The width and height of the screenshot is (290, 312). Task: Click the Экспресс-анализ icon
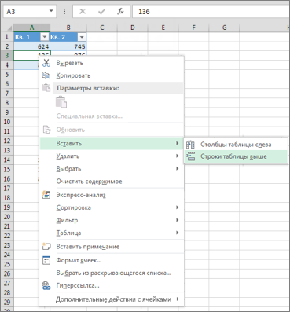click(x=46, y=195)
